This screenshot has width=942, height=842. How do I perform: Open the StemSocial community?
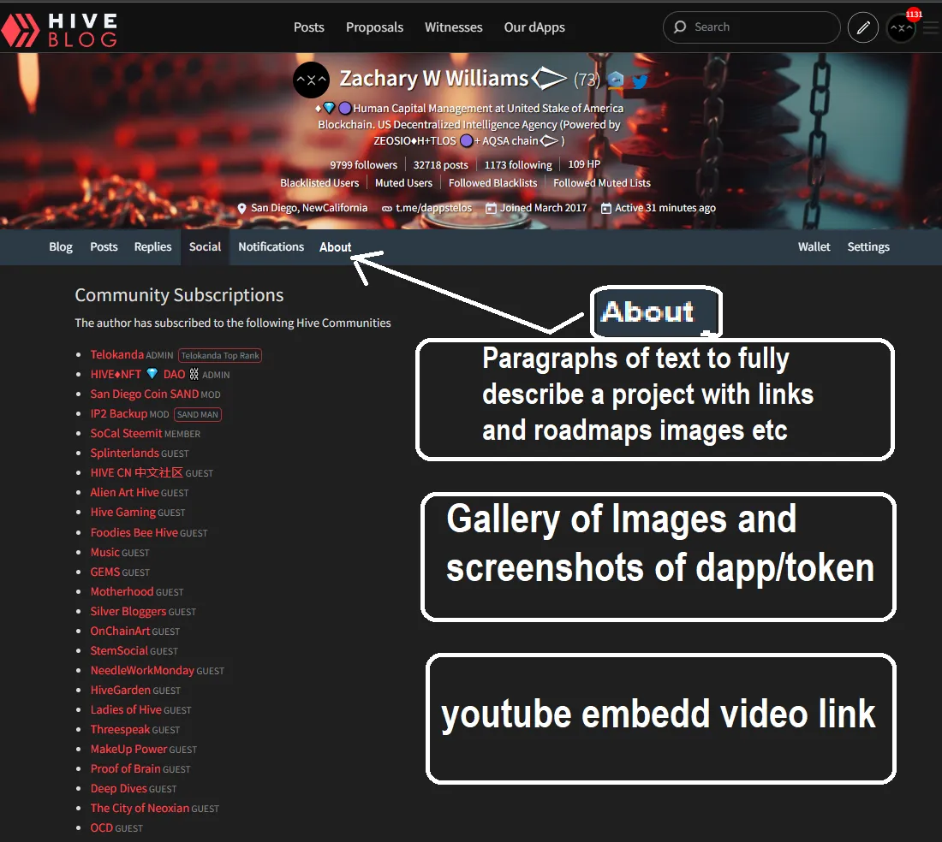[x=119, y=650]
